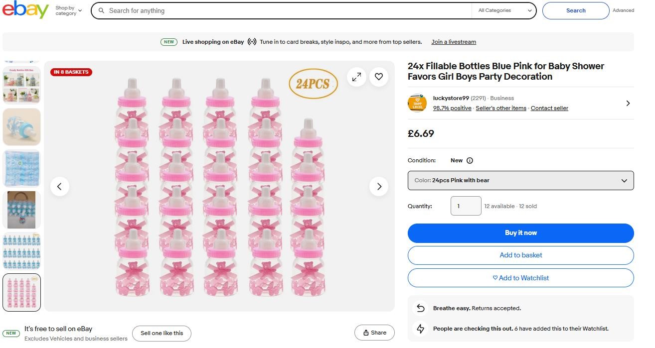Open the Join a livestream link

coord(453,42)
